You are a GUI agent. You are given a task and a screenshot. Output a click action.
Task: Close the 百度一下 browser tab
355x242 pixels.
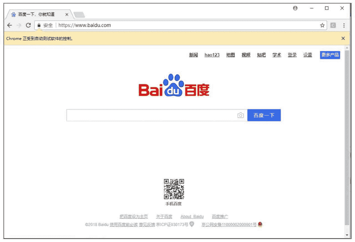click(67, 14)
